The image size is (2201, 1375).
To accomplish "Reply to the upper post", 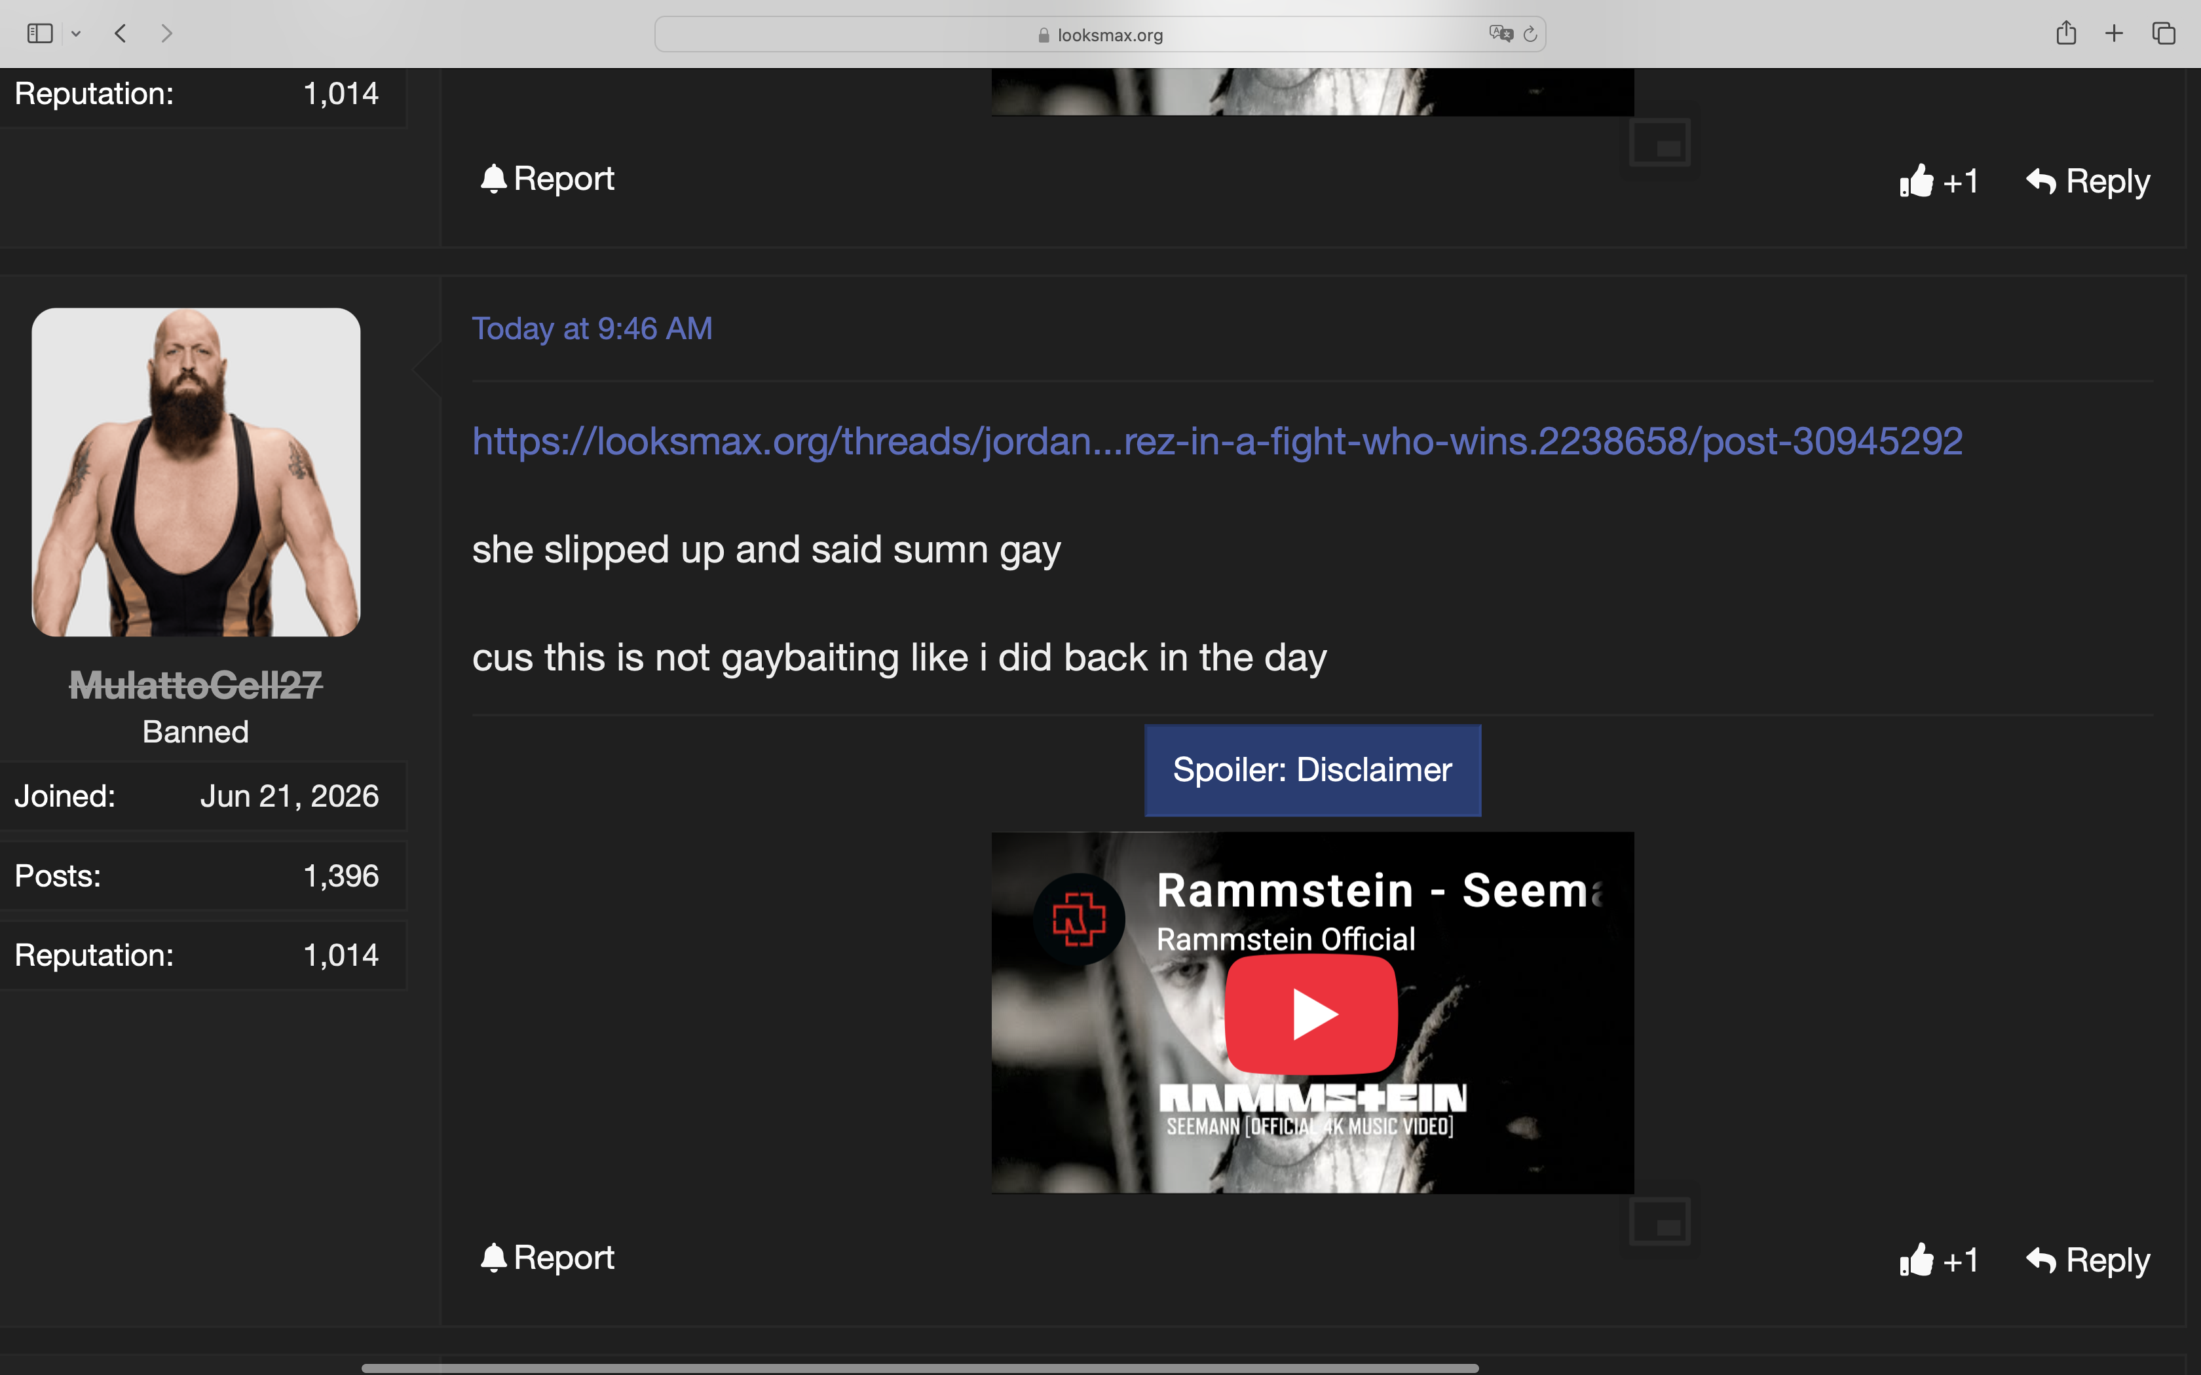I will click(x=2087, y=181).
